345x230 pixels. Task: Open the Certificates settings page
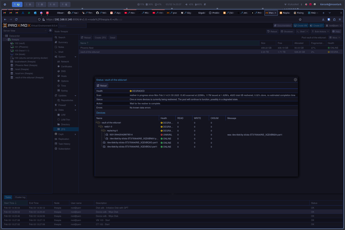pos(66,67)
